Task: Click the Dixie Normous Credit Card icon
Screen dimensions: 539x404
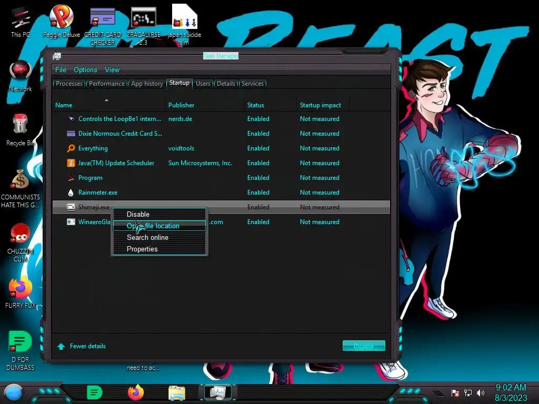Action: coord(71,134)
